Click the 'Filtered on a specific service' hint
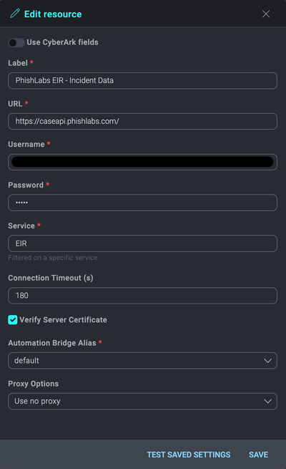 tap(52, 258)
